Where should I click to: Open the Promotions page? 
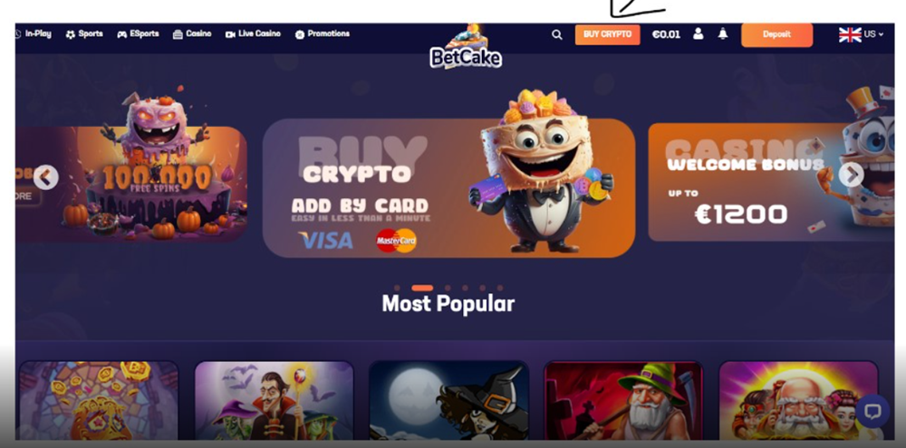pos(323,34)
